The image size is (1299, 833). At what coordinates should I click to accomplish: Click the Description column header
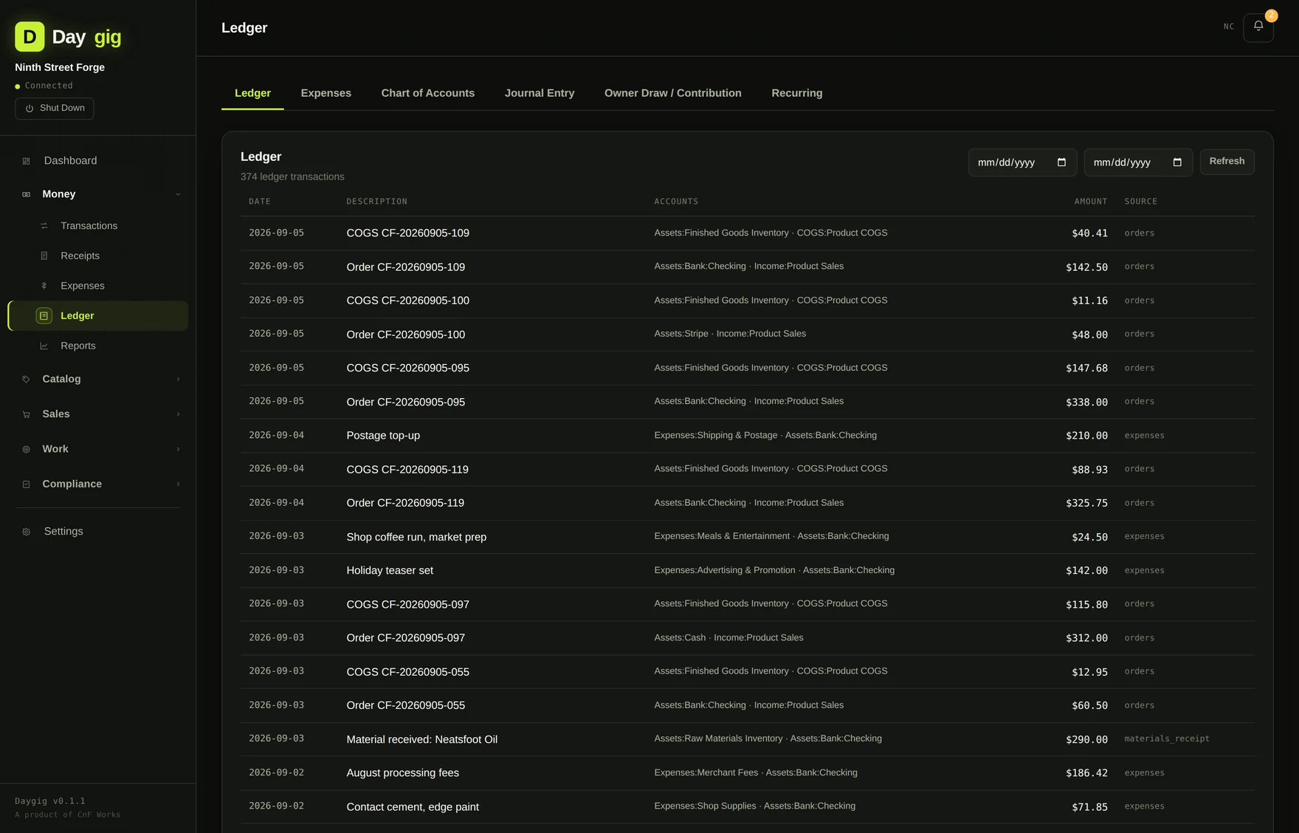point(376,202)
